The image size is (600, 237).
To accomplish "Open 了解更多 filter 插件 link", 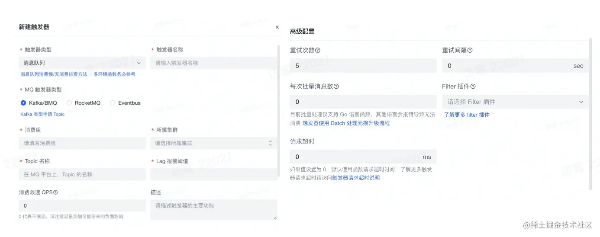I will [x=467, y=115].
